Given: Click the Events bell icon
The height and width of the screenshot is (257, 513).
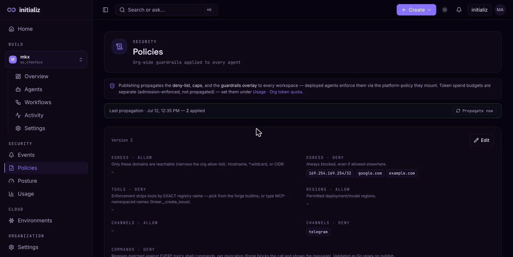Looking at the screenshot, I should [11, 155].
